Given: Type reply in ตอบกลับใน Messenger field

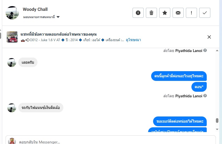Looking at the screenshot, I should pos(111,142).
